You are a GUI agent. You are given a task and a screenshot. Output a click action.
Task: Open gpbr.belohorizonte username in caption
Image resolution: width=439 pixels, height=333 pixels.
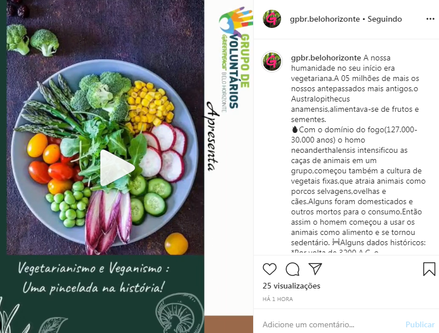(x=326, y=58)
